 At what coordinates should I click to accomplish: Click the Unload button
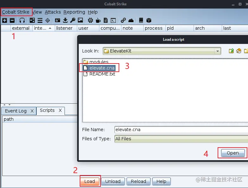pos(113,181)
